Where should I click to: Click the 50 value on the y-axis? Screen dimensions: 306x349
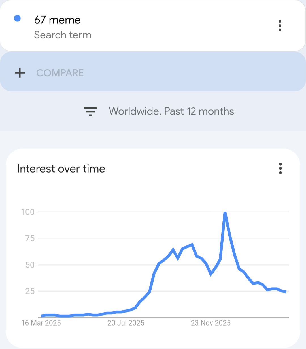pyautogui.click(x=30, y=265)
